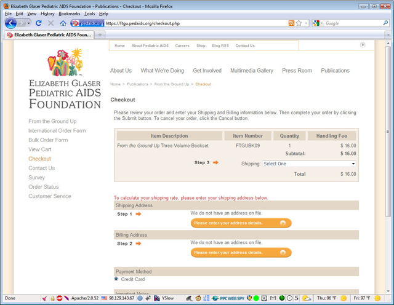Open the Tools menu
The image size is (394, 305).
click(89, 14)
